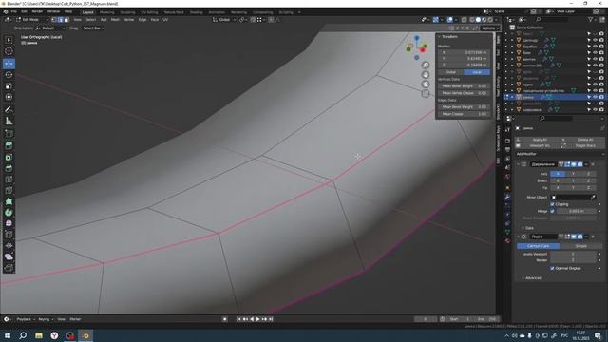Click the Toggle Stack button
This screenshot has height=342, width=608.
[x=585, y=145]
